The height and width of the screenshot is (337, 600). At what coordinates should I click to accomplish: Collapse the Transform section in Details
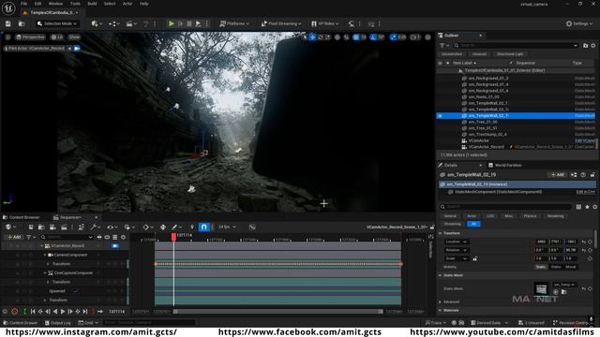click(441, 233)
